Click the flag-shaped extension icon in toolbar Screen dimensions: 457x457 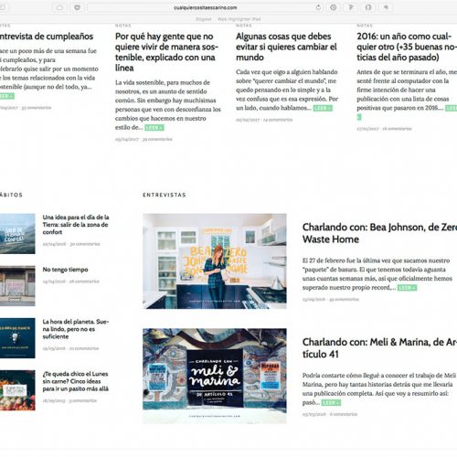[x=351, y=7]
